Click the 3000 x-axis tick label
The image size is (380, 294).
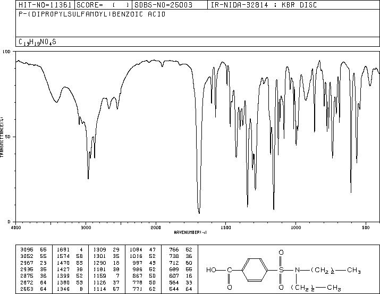86,228
